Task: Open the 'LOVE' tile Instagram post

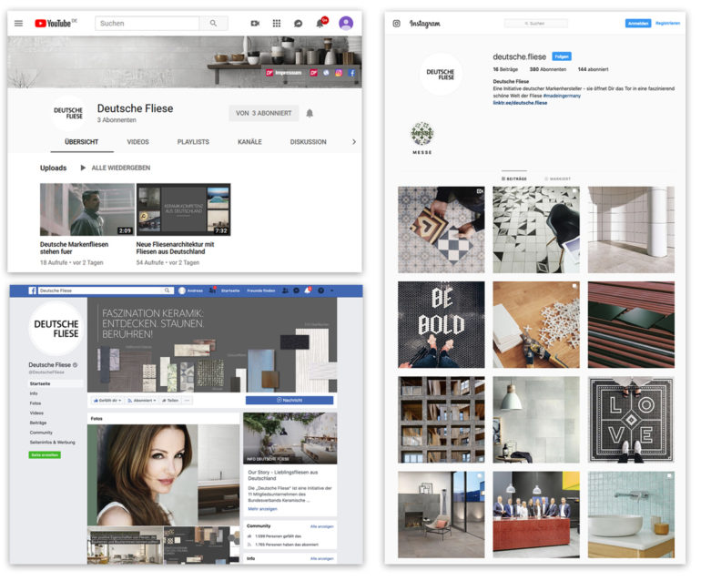Action: (x=631, y=420)
